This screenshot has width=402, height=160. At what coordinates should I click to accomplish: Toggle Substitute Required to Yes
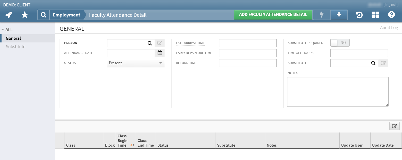pos(340,43)
